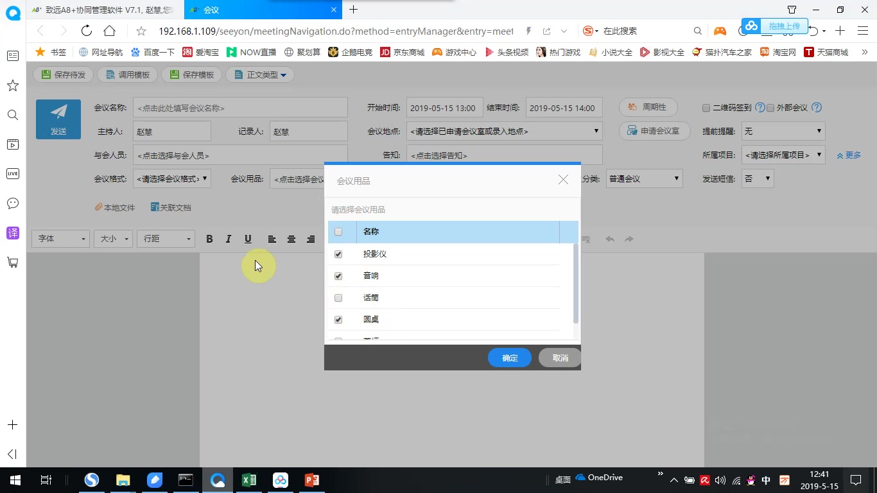This screenshot has height=493, width=877.
Task: Open the 会议地点 dropdown
Action: pyautogui.click(x=504, y=131)
